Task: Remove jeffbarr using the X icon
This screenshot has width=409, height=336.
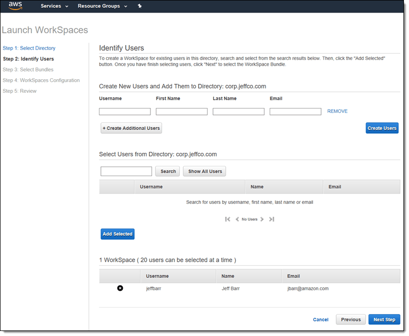Action: pos(120,288)
